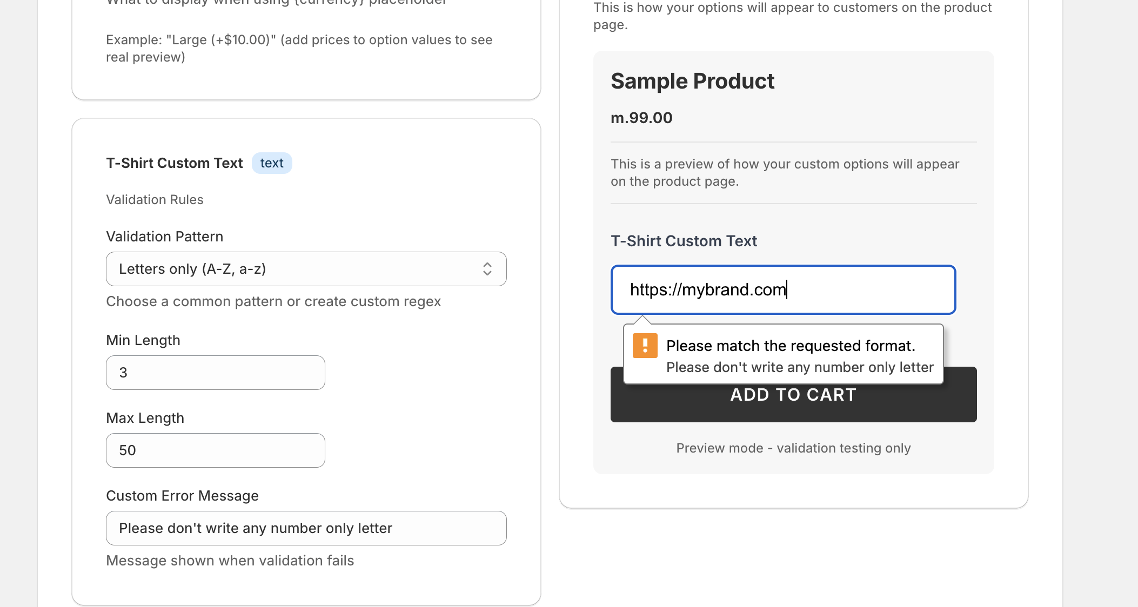This screenshot has height=607, width=1138.
Task: Click T-Shirt Custom Text heading beside the text badge
Action: [x=174, y=163]
